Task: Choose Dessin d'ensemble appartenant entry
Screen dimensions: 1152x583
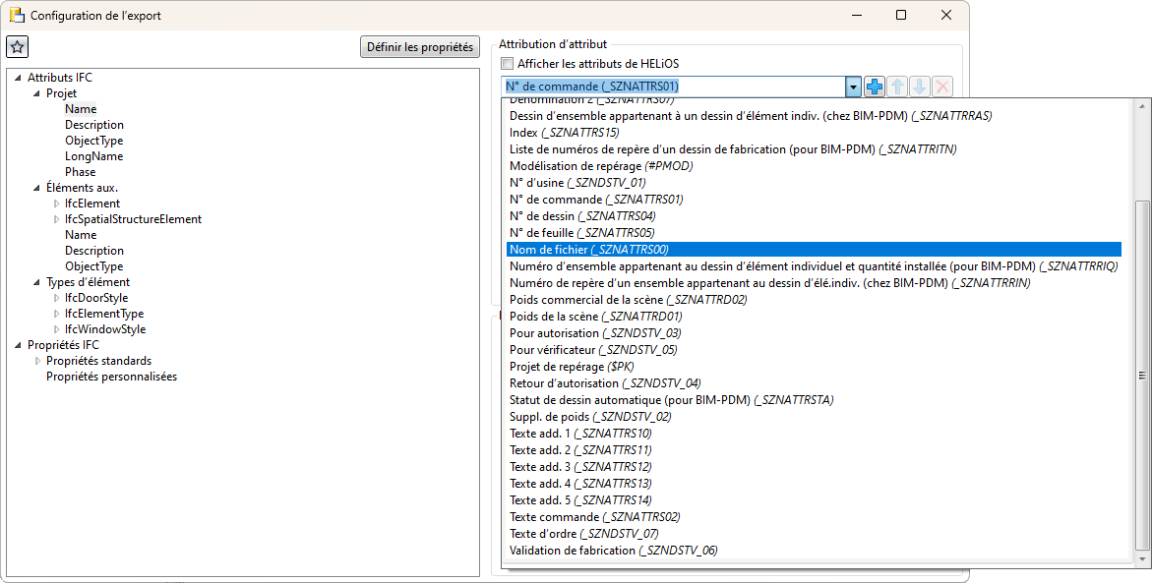Action: 750,116
